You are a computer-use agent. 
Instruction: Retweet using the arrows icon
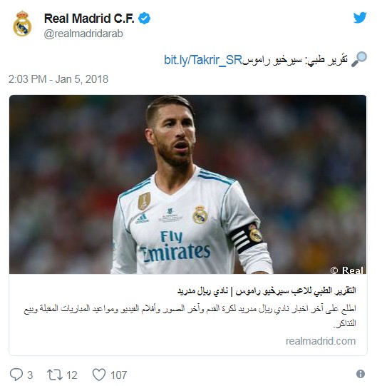coord(55,375)
